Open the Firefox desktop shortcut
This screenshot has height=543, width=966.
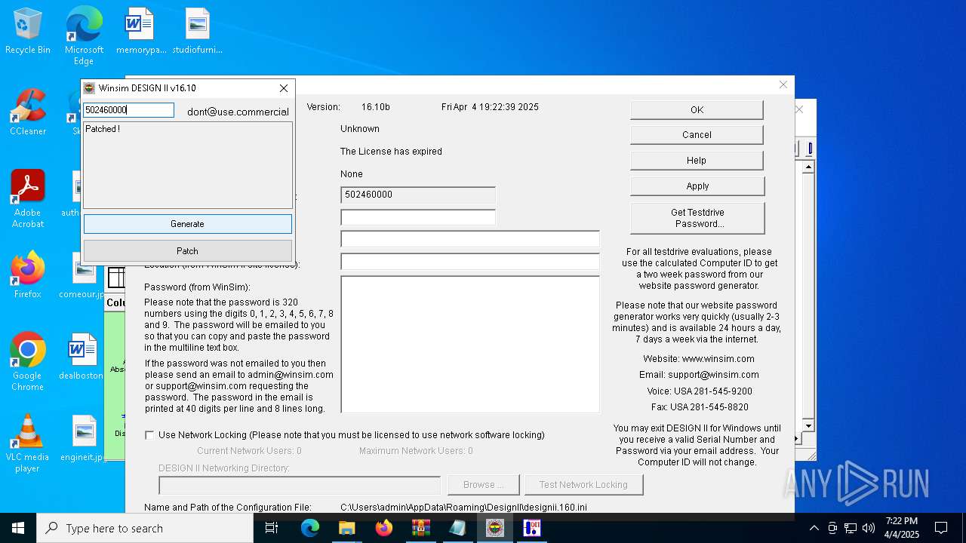[28, 275]
